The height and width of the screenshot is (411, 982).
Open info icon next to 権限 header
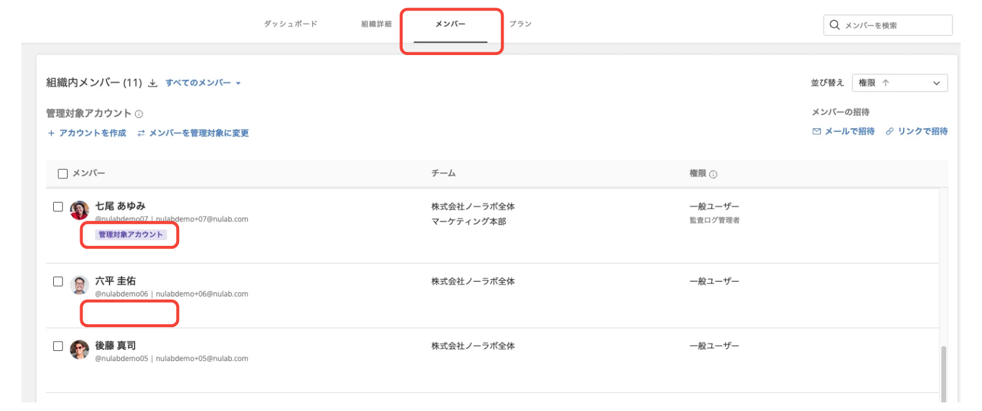(713, 173)
